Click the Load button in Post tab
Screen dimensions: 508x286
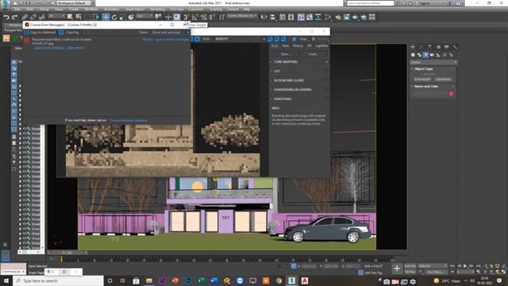[313, 54]
